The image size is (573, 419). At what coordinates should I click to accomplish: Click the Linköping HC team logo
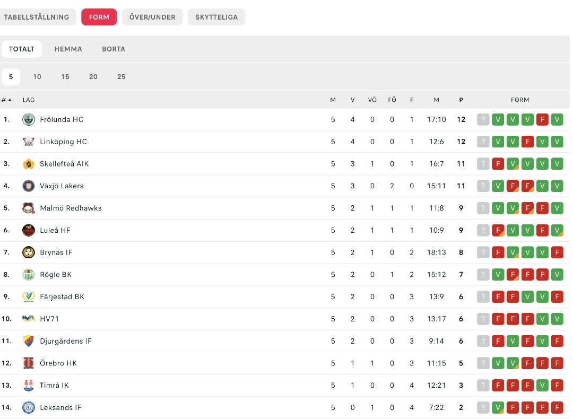coord(29,142)
